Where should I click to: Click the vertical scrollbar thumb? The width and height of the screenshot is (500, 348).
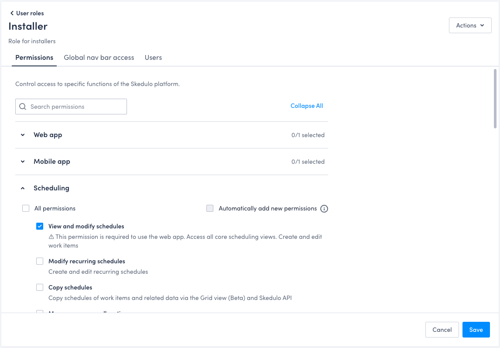[495, 98]
